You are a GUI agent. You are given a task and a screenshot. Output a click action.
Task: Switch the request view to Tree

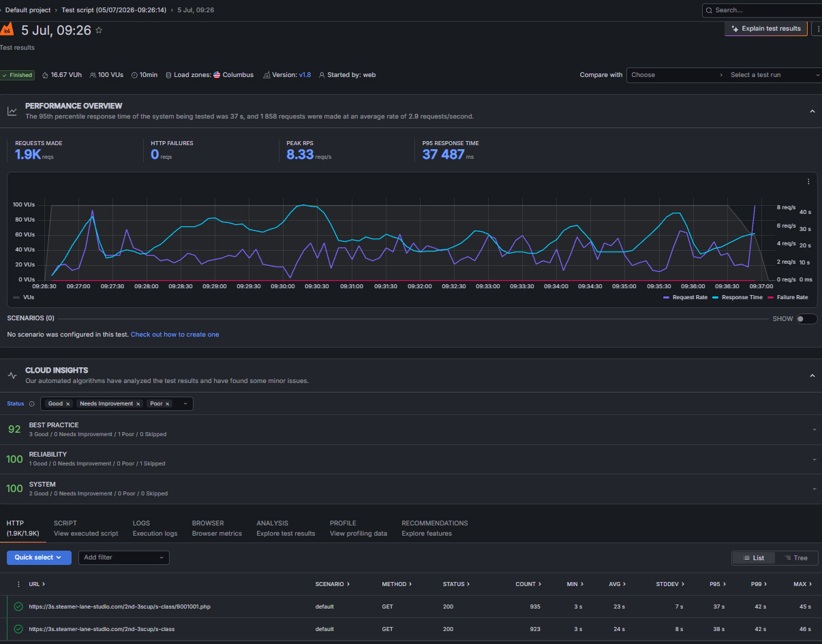(795, 557)
